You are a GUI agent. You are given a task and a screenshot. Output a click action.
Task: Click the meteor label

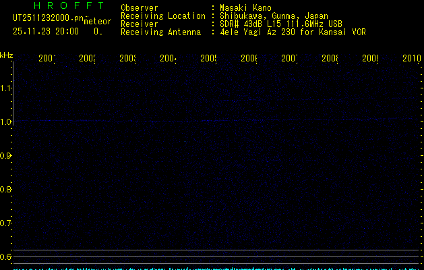pos(98,22)
